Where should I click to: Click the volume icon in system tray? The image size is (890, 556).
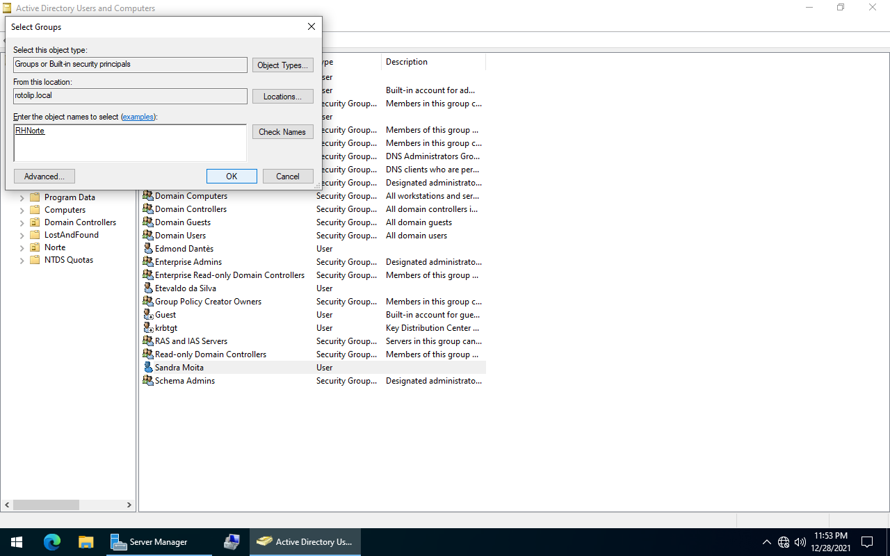pos(800,542)
